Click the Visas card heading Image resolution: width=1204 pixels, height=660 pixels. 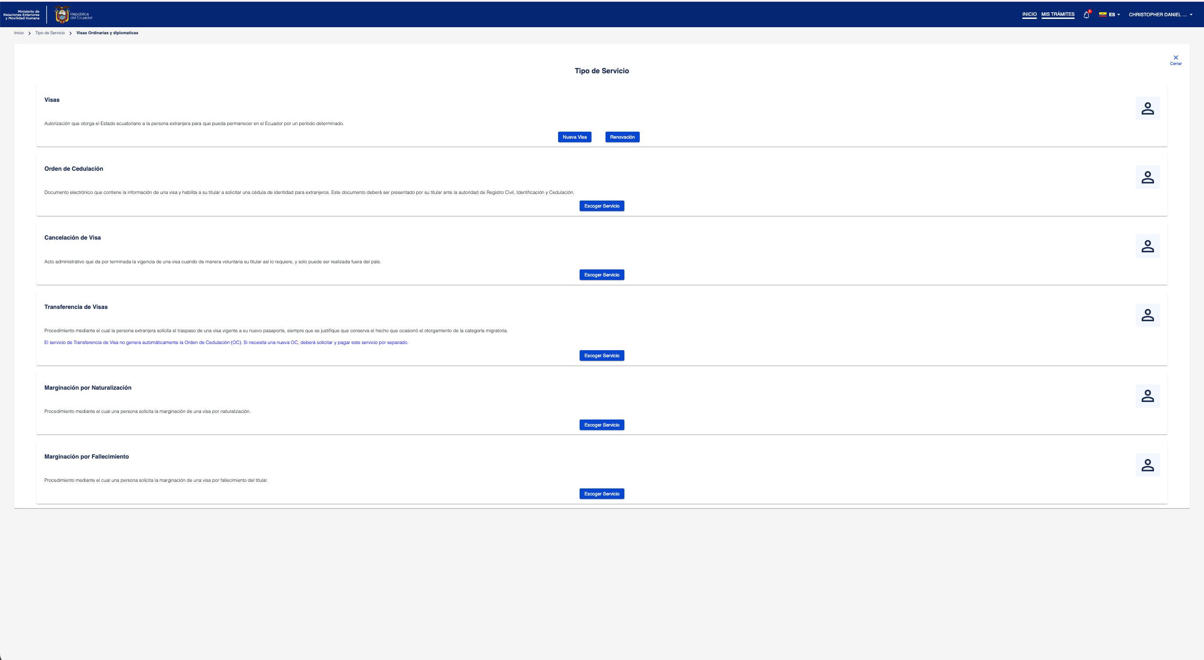[x=52, y=100]
